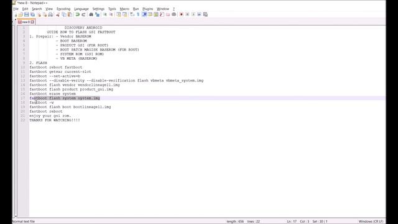Click the 'Windows (CR LF)' status bar entry
398x224 pixels.
tap(371, 222)
